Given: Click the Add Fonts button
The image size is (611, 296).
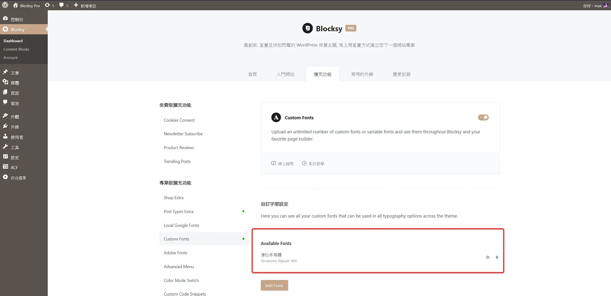Looking at the screenshot, I should pos(274,286).
